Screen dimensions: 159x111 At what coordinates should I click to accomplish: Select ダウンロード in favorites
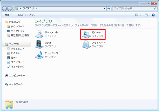pyautogui.click(x=16, y=26)
